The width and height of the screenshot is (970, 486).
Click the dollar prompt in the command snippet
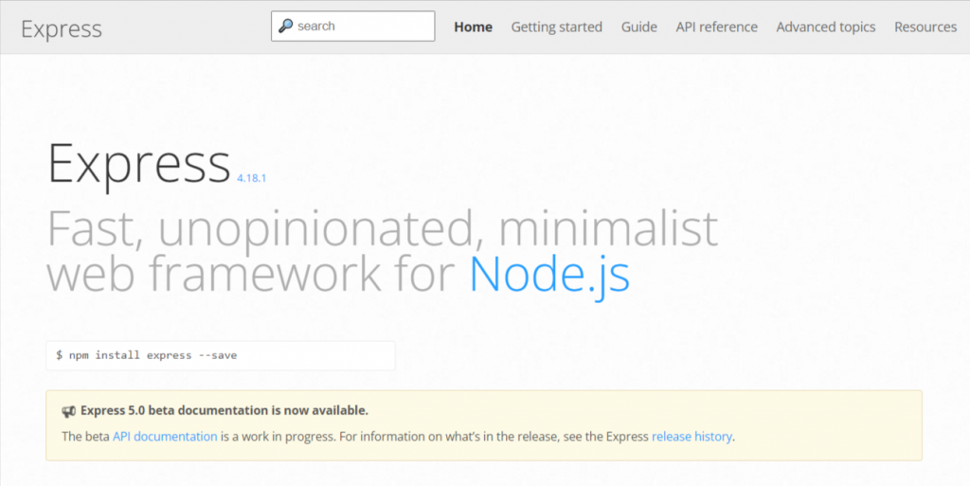60,355
